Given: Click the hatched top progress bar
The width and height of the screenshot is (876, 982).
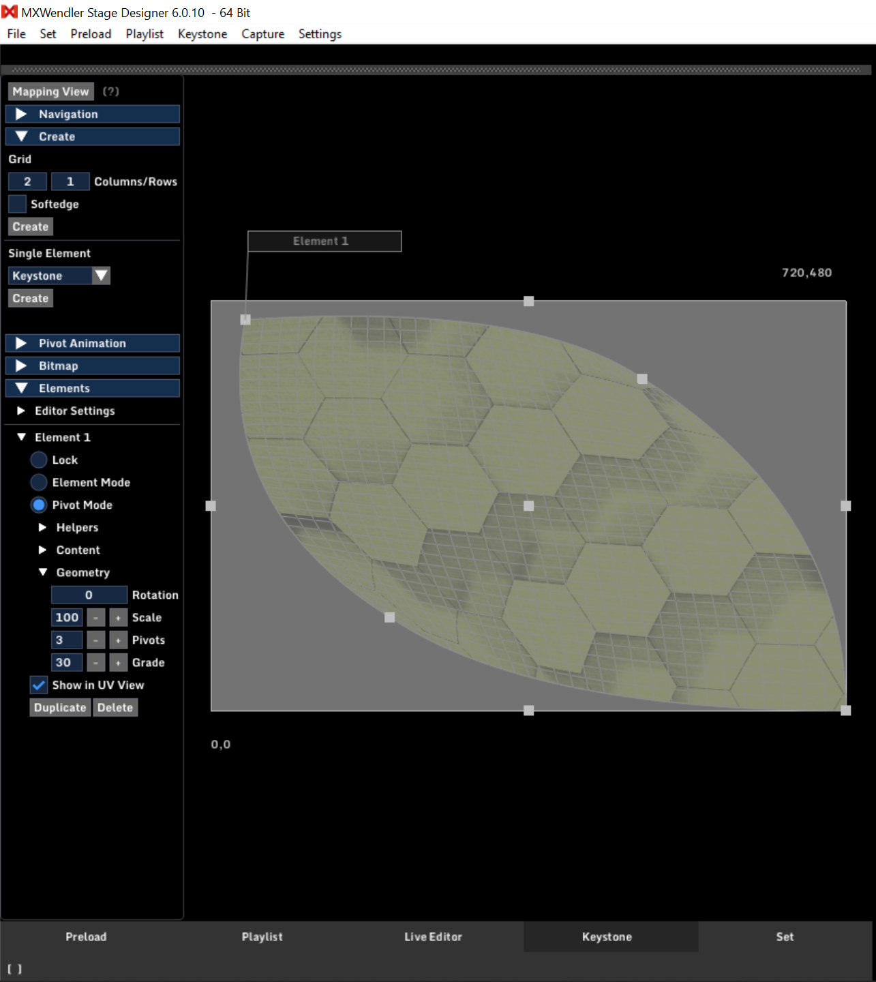Looking at the screenshot, I should point(436,70).
